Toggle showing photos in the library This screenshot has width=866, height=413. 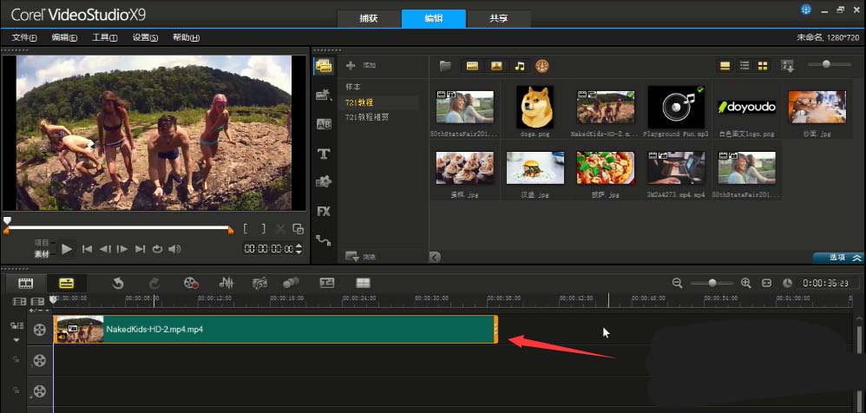pos(496,66)
